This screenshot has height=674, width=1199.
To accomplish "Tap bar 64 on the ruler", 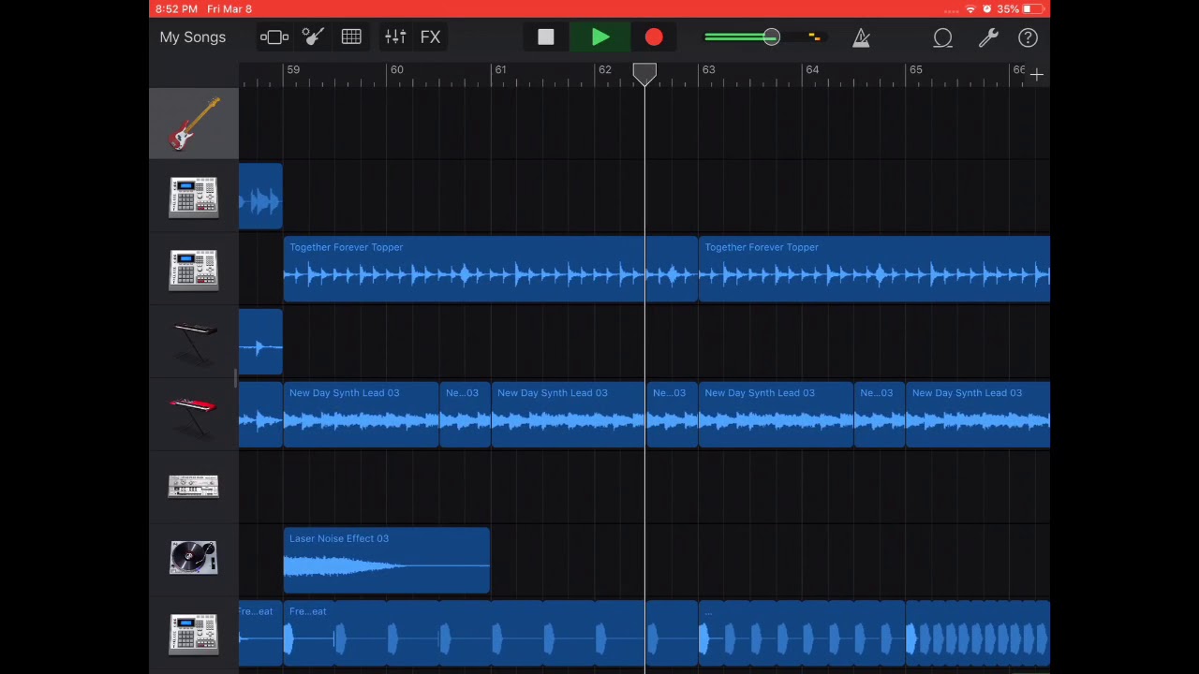I will tap(812, 70).
